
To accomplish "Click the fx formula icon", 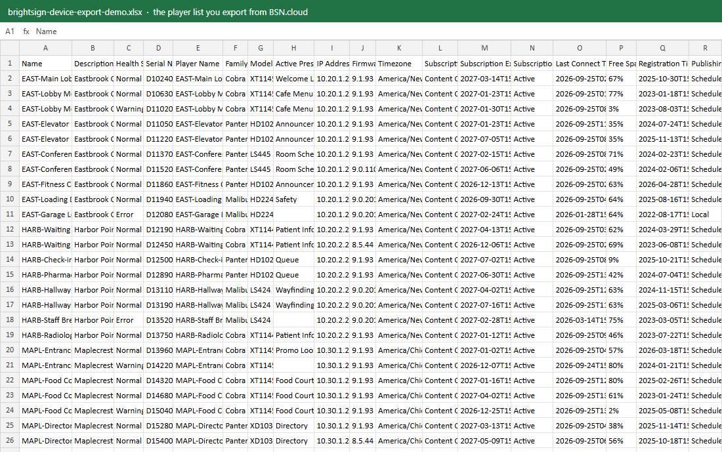I will pyautogui.click(x=26, y=31).
